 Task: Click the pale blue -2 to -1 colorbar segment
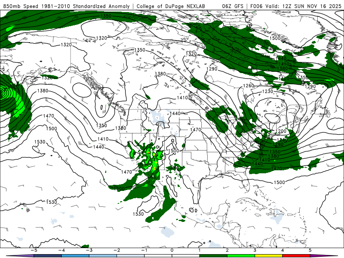point(131,256)
